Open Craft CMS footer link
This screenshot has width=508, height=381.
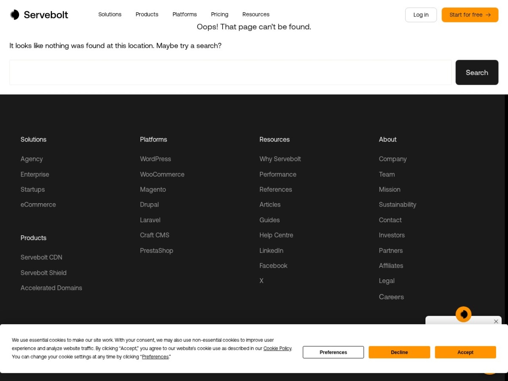click(155, 235)
